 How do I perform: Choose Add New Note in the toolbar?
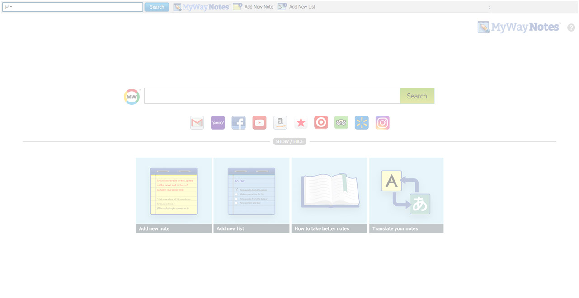point(253,7)
